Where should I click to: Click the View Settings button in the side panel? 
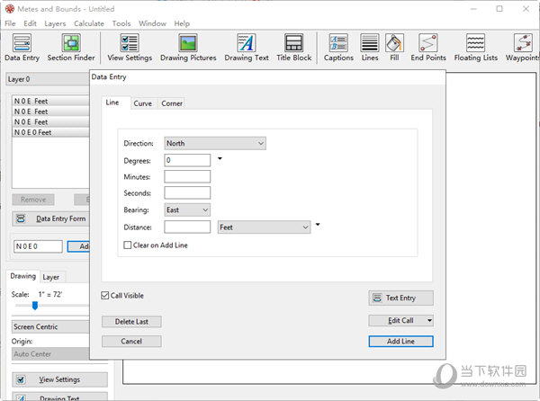coord(59,379)
